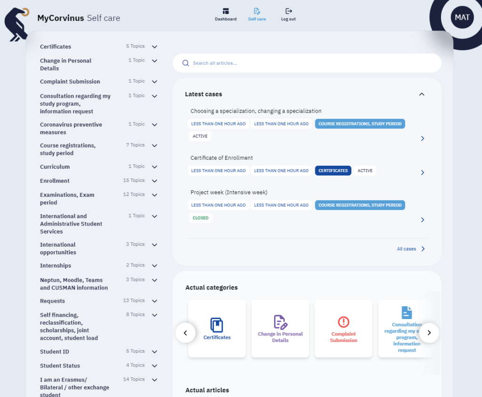Open Change in Personal Details category card
The image size is (482, 397).
click(281, 328)
